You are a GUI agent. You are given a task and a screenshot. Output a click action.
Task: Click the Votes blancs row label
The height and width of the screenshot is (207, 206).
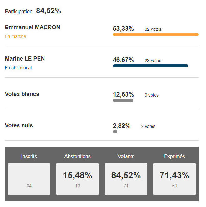[x=22, y=94]
